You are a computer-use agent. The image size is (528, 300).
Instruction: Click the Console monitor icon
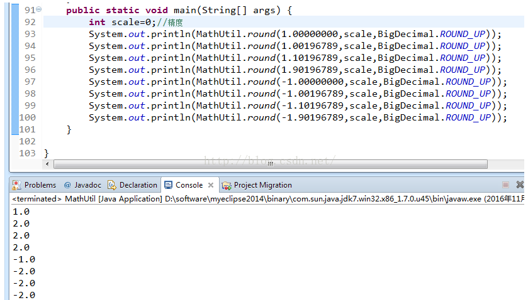pyautogui.click(x=169, y=185)
